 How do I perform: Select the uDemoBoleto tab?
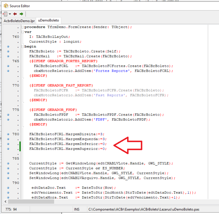click(48, 20)
